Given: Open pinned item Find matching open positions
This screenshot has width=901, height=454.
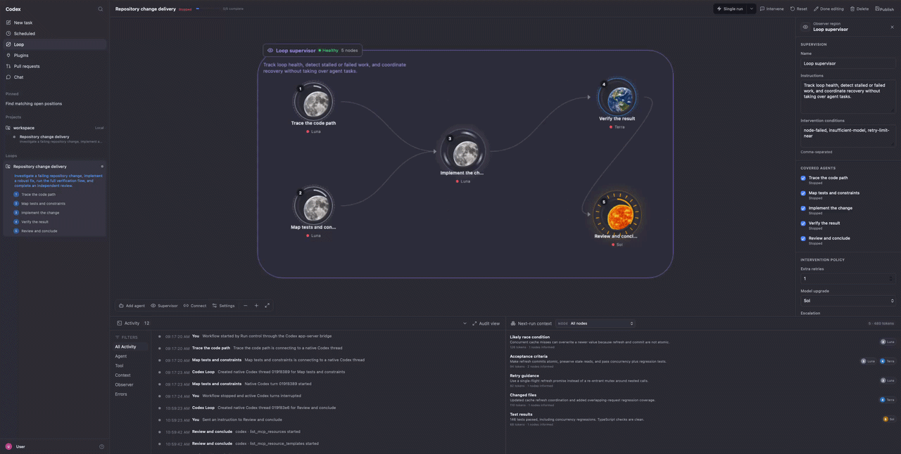Looking at the screenshot, I should [34, 103].
